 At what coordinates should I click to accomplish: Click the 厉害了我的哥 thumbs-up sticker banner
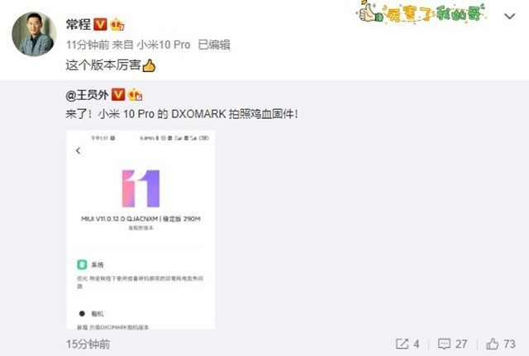(422, 12)
